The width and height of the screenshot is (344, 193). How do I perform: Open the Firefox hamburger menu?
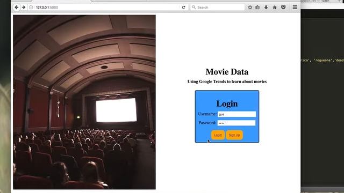(295, 8)
